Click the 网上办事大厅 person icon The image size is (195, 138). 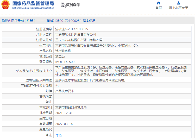(x=178, y=3)
